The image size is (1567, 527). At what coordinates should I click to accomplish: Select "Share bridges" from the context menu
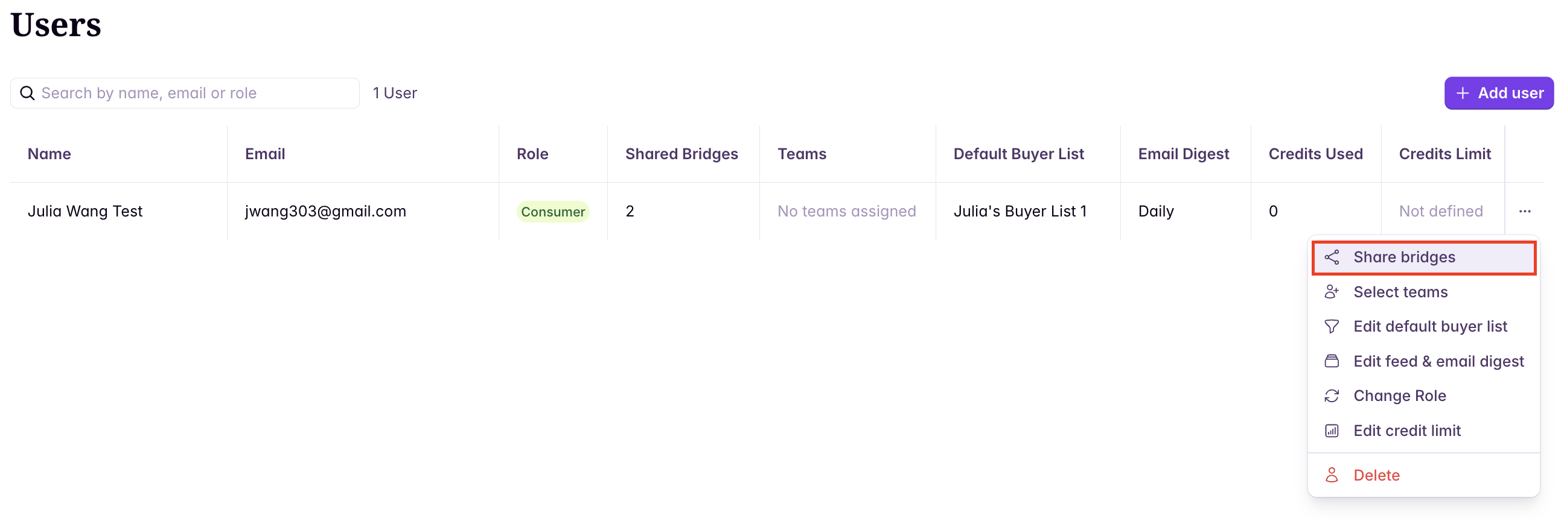pos(1405,257)
